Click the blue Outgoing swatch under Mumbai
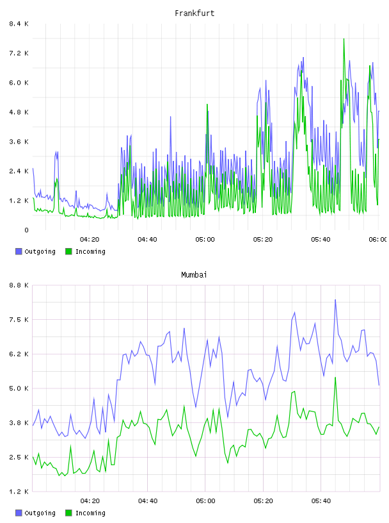 tap(19, 513)
